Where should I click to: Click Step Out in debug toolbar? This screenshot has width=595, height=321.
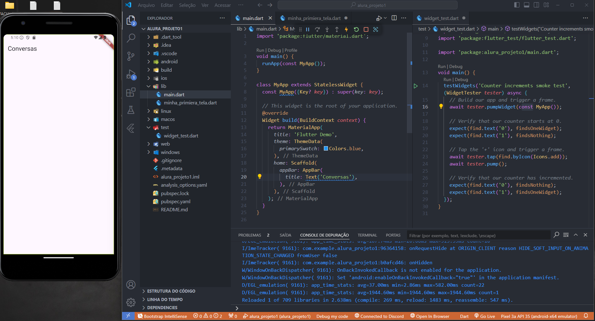coord(337,29)
